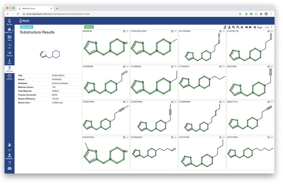Zoom out on molecule grid
Screen dimensions: 283x184
pos(238,27)
